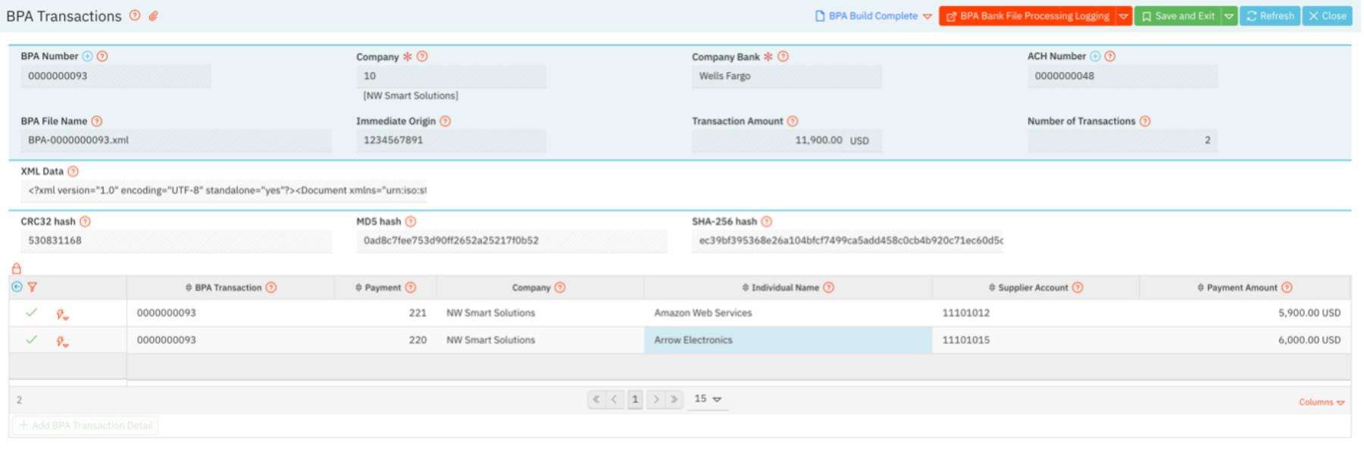Open the grid filter funnel icon
Viewport: 1364px width, 452px height.
[x=33, y=288]
